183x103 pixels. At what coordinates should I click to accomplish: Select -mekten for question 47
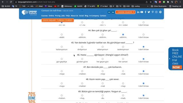click(x=82, y=71)
